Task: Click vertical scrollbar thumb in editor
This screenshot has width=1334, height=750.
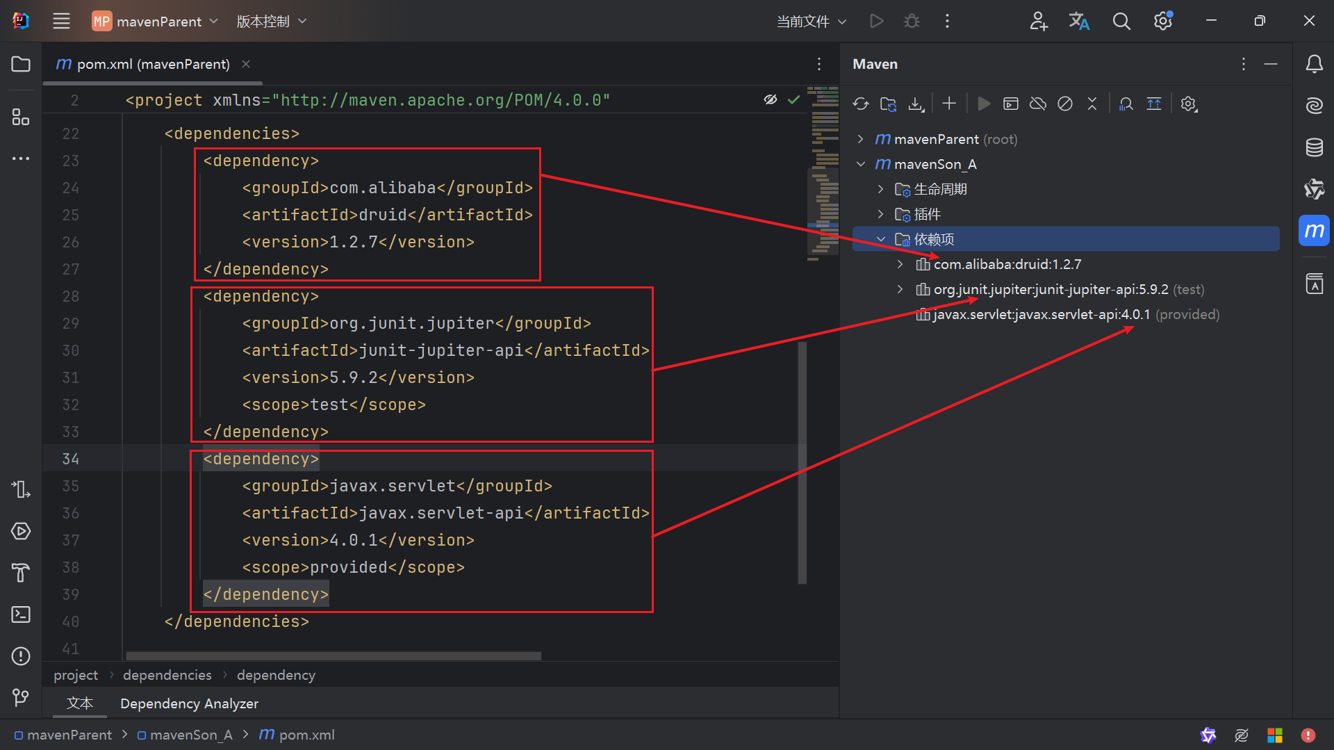Action: click(802, 462)
